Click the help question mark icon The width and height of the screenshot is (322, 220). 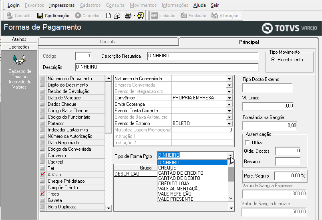141,16
